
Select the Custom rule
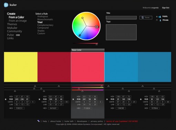tap(41, 33)
